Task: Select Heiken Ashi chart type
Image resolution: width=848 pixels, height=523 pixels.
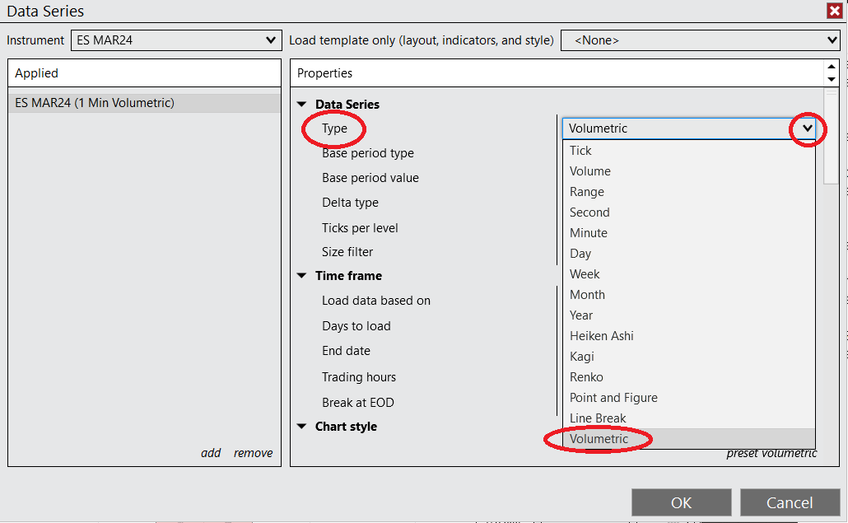Action: coord(601,335)
